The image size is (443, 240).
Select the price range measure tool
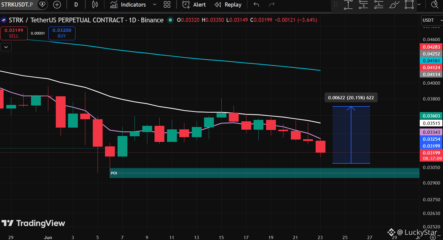(x=348, y=4)
